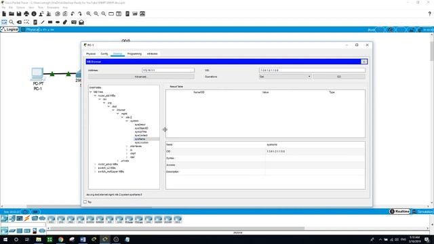Click the Address input field
Image resolution: width=434 pixels, height=244 pixels.
(x=168, y=70)
